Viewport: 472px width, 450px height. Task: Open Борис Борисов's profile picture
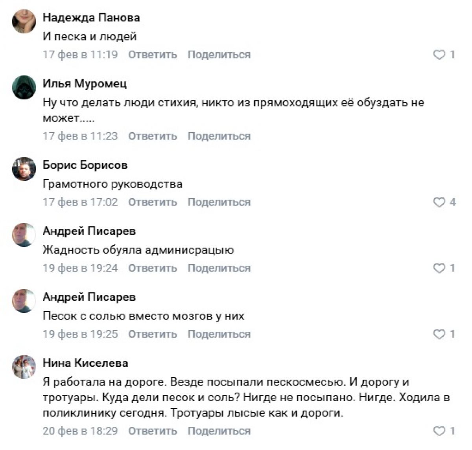point(24,169)
